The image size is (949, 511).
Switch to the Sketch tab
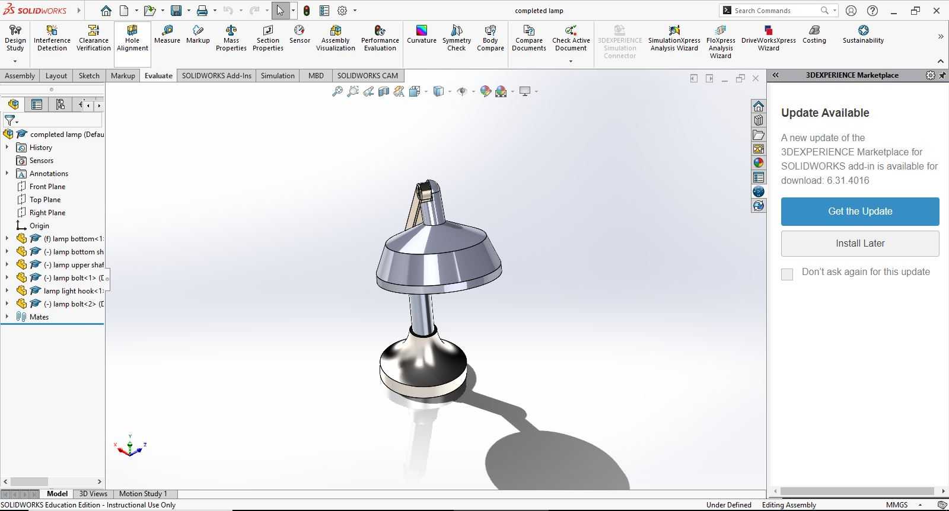tap(89, 75)
